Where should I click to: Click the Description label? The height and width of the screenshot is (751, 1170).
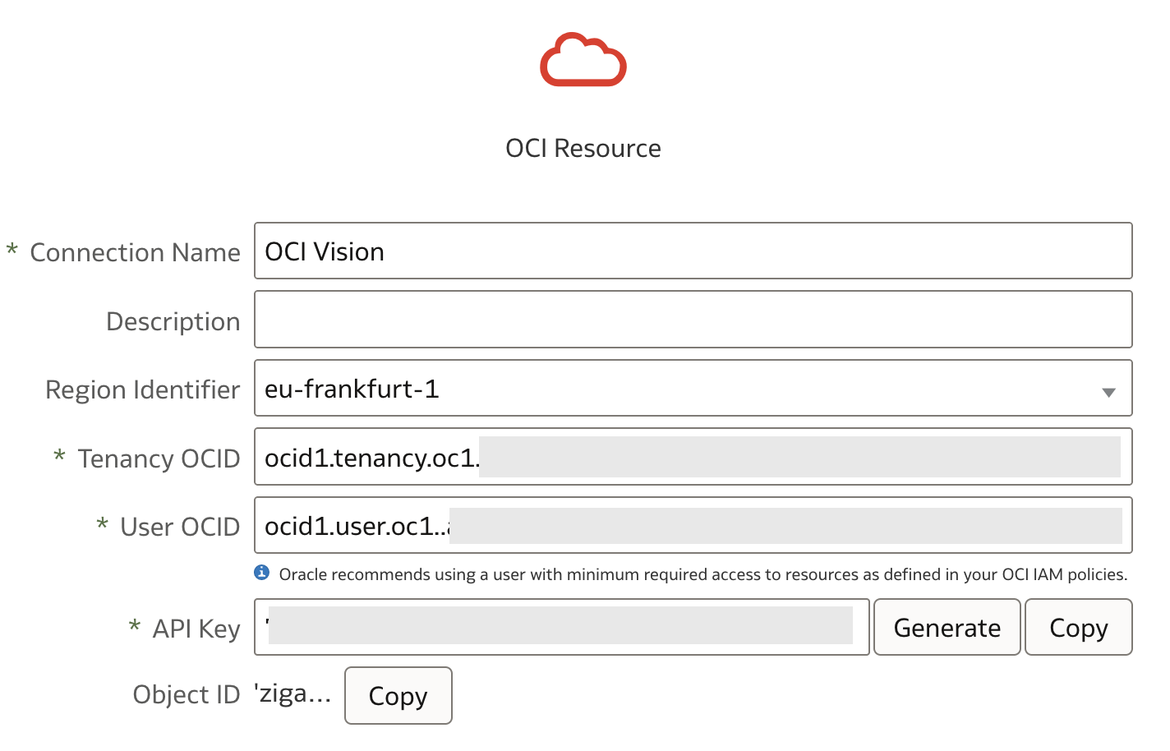point(173,321)
